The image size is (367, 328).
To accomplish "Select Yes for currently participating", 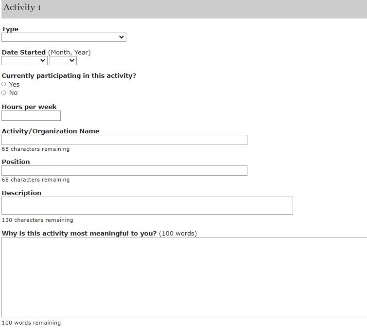I will pyautogui.click(x=4, y=84).
